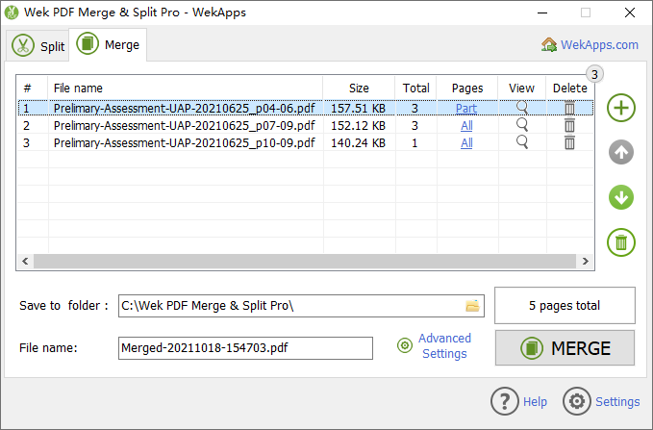Click the Delete column header
The image size is (653, 430).
point(569,88)
